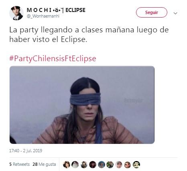
Task: Open the 17:40 - 2 jul. 2019 timestamp
Action: 26,151
